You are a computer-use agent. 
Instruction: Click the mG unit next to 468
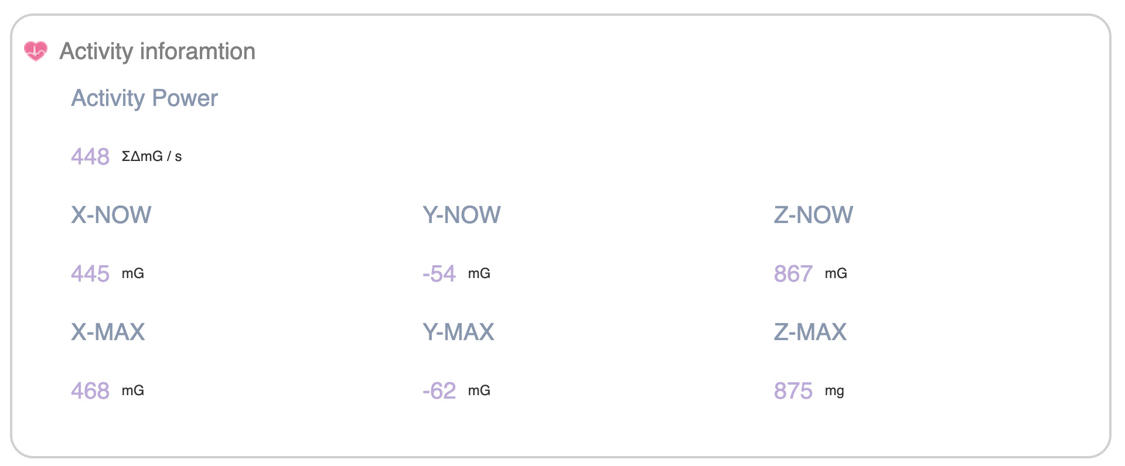[133, 391]
